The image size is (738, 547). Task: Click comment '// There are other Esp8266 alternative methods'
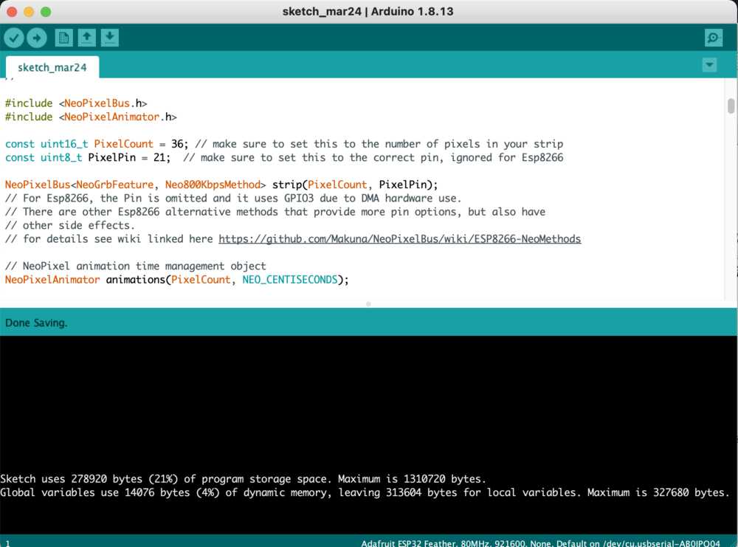coord(275,212)
